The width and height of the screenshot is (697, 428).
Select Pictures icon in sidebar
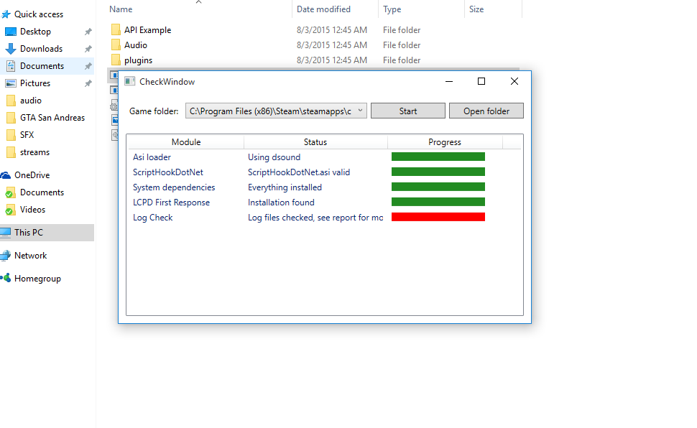tap(11, 83)
